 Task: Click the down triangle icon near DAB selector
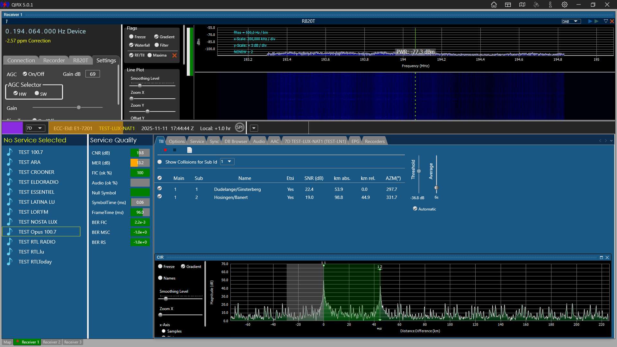606,21
